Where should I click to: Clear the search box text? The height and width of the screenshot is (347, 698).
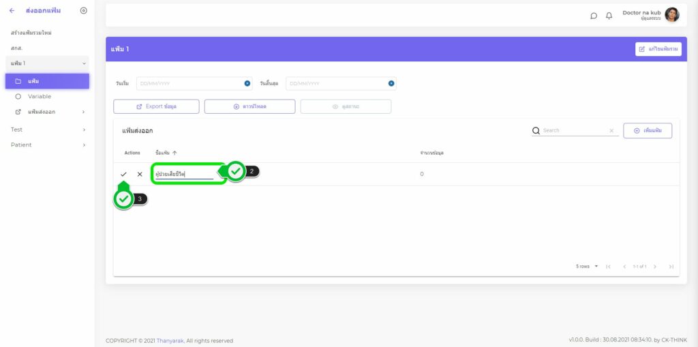[x=611, y=131]
